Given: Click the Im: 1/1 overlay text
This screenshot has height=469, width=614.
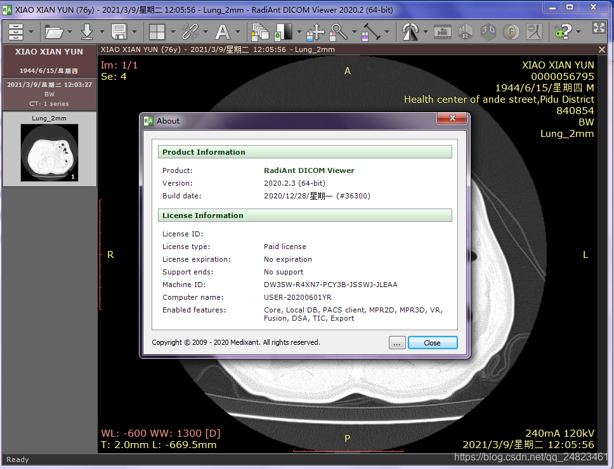Looking at the screenshot, I should [119, 65].
